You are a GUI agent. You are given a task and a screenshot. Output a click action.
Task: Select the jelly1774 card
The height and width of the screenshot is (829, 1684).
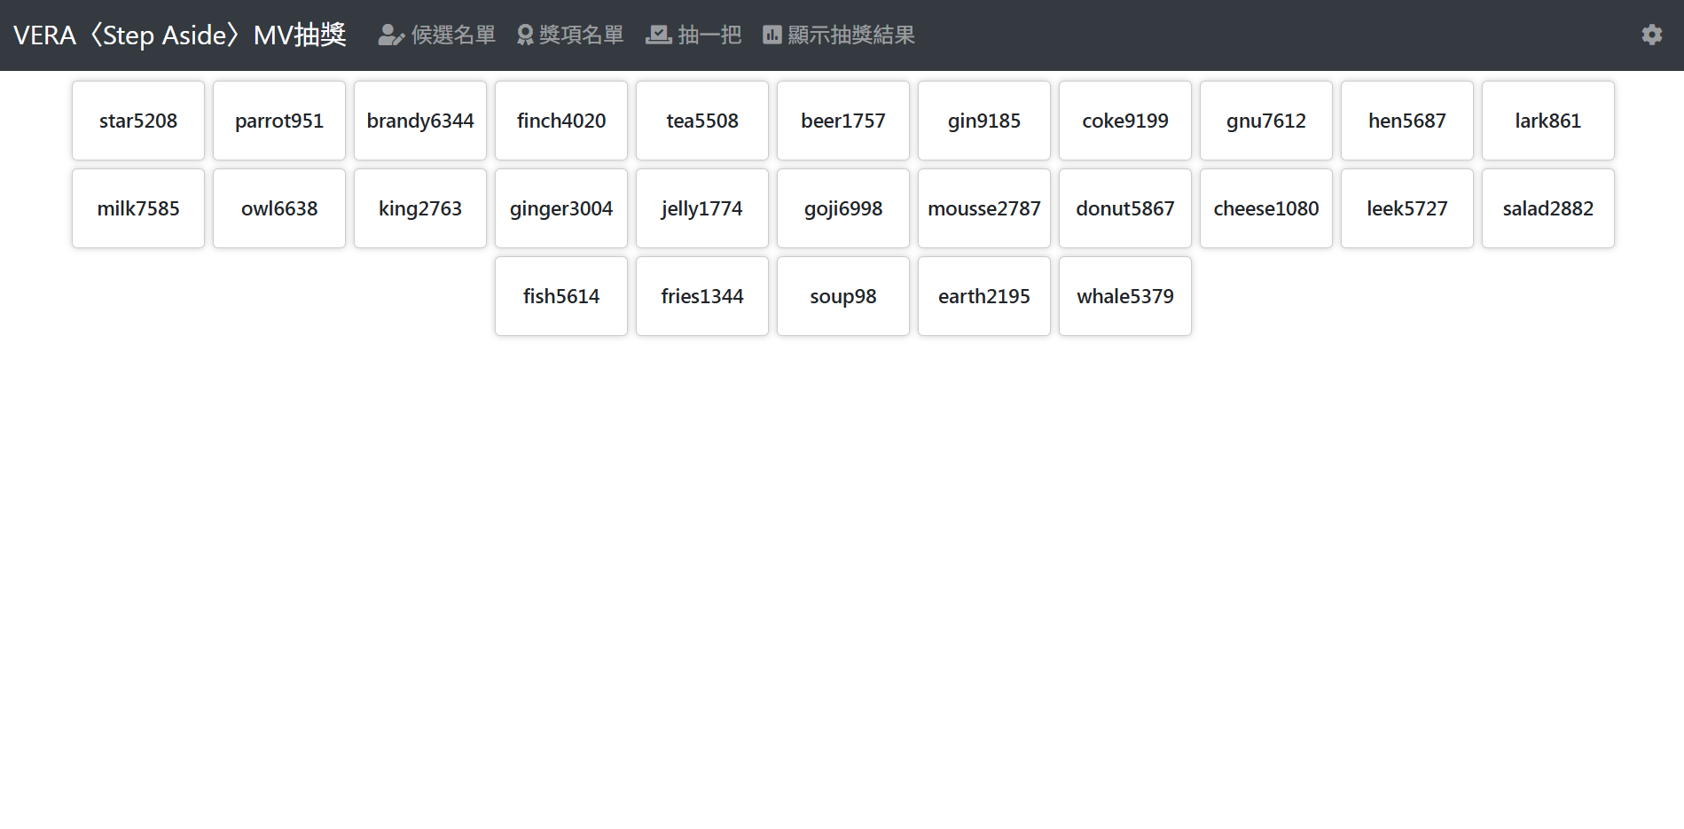click(702, 208)
